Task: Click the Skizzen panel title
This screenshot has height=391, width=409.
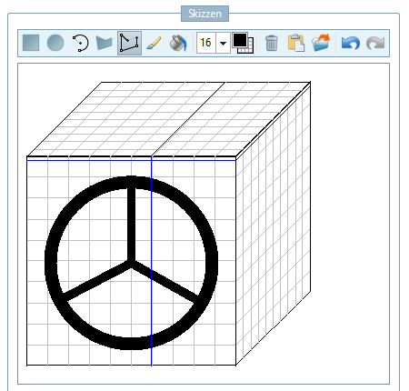Action: [204, 14]
